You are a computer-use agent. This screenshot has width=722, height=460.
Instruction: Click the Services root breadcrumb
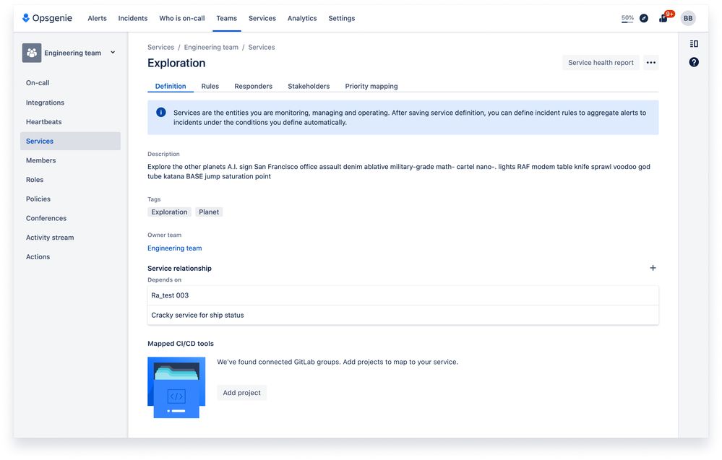pyautogui.click(x=160, y=47)
